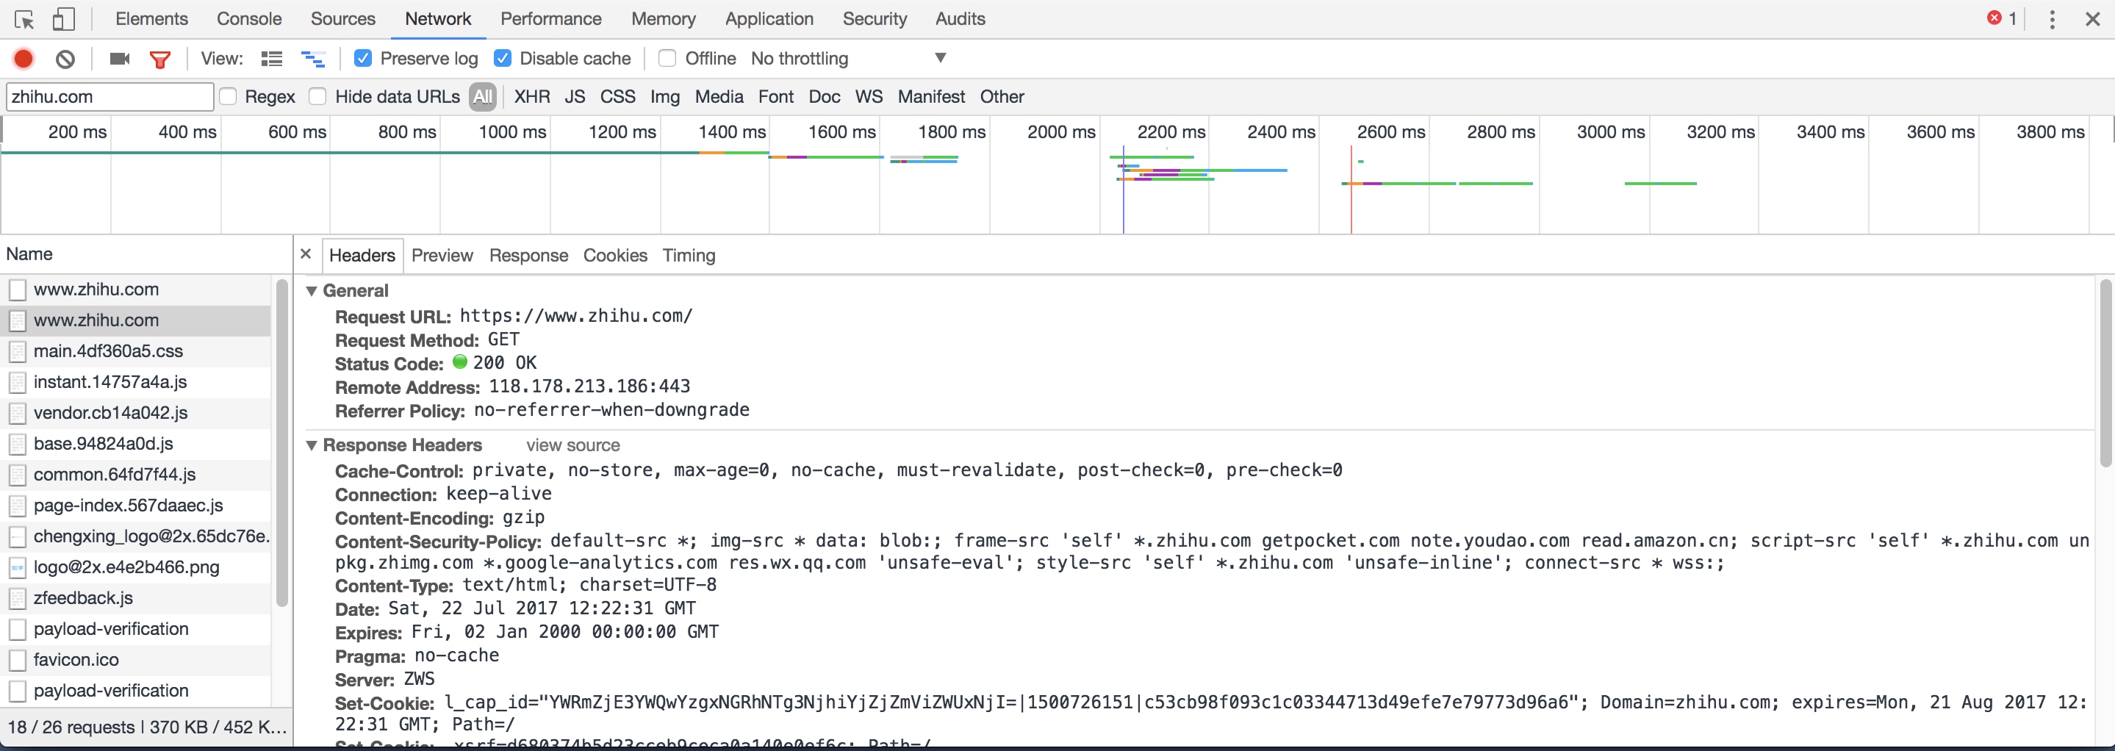Click file icon next to vendor.cb14a042.js

tap(17, 413)
